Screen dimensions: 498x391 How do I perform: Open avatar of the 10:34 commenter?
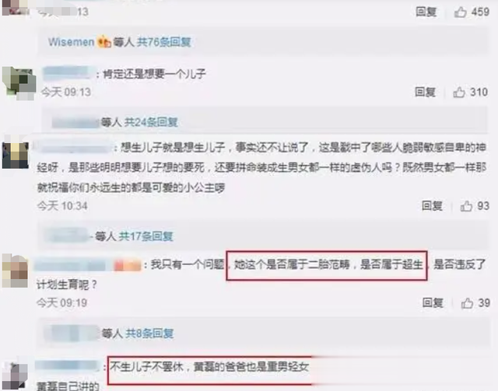16,154
